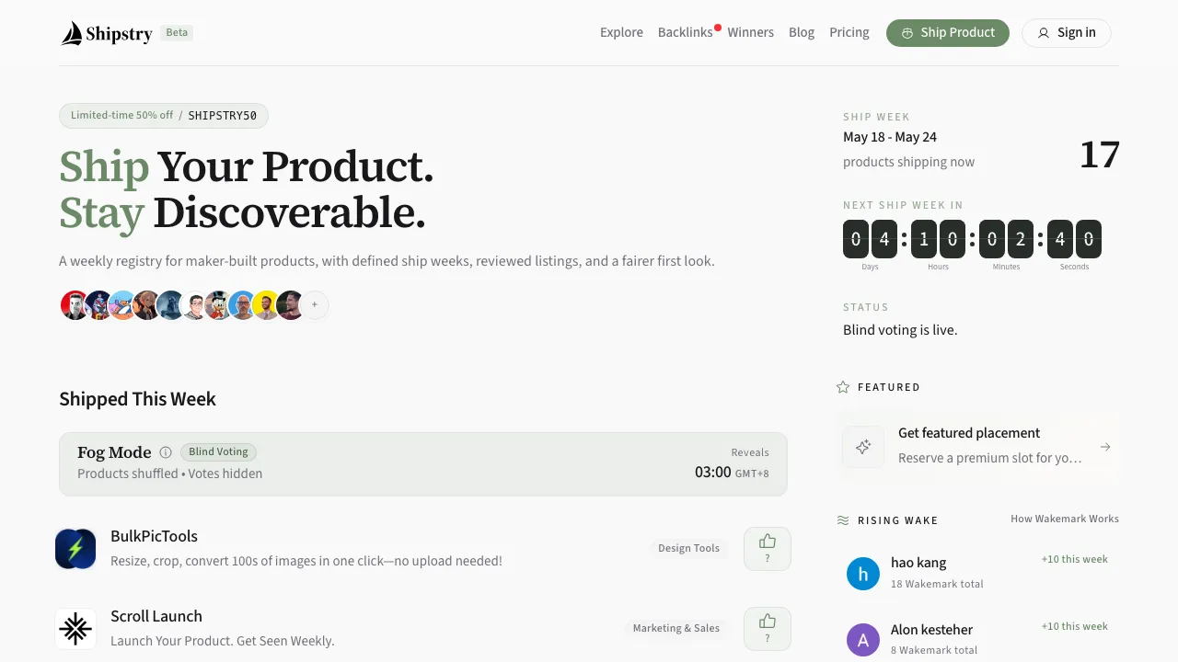
Task: Select the Marketing & Sales category tag
Action: pos(676,628)
